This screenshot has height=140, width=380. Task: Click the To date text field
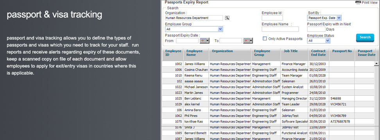231,41
